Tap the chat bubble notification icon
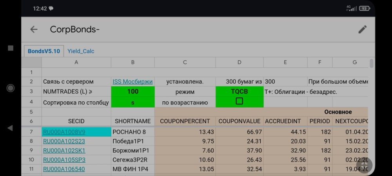Image resolution: width=392 pixels, height=176 pixels. (51, 9)
